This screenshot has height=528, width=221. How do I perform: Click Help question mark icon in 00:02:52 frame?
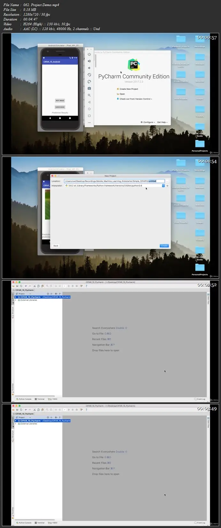coord(86,286)
